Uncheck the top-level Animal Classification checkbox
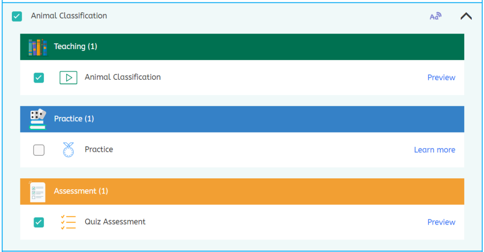The width and height of the screenshot is (484, 252). tap(17, 17)
